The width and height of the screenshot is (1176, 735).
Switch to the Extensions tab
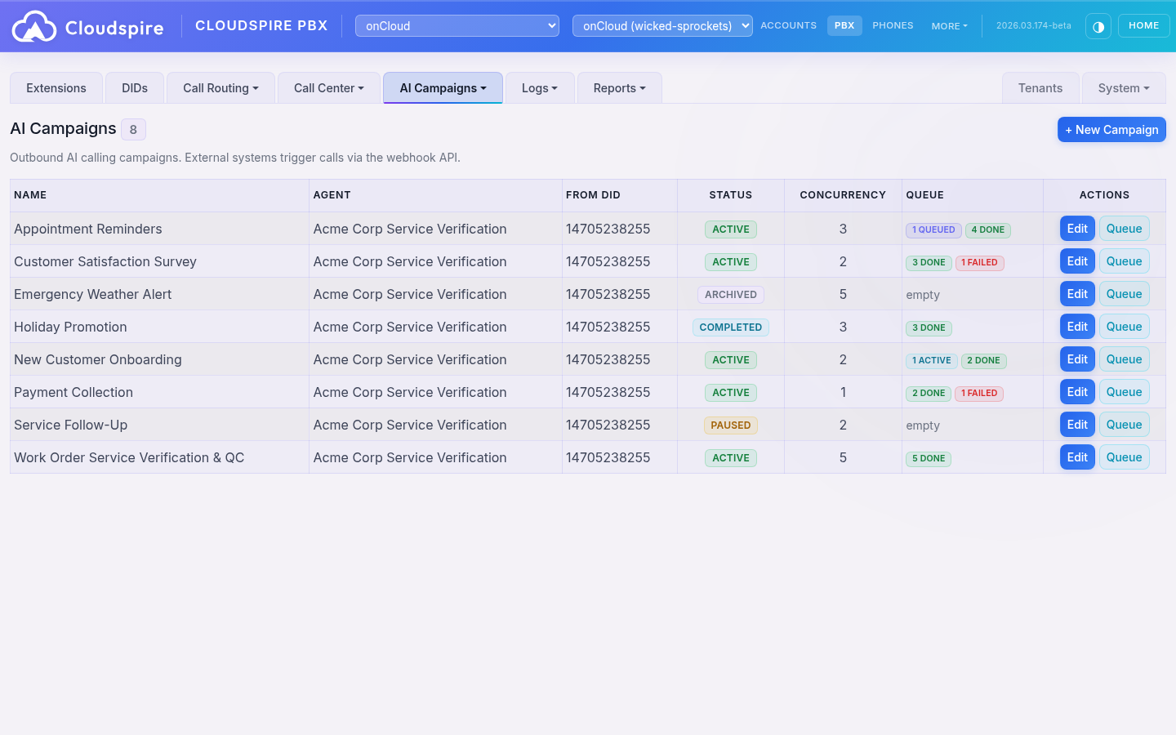click(56, 87)
